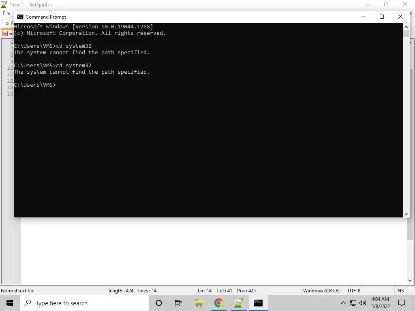415x311 pixels.
Task: Minimize the Notepad++ window
Action: pyautogui.click(x=368, y=4)
